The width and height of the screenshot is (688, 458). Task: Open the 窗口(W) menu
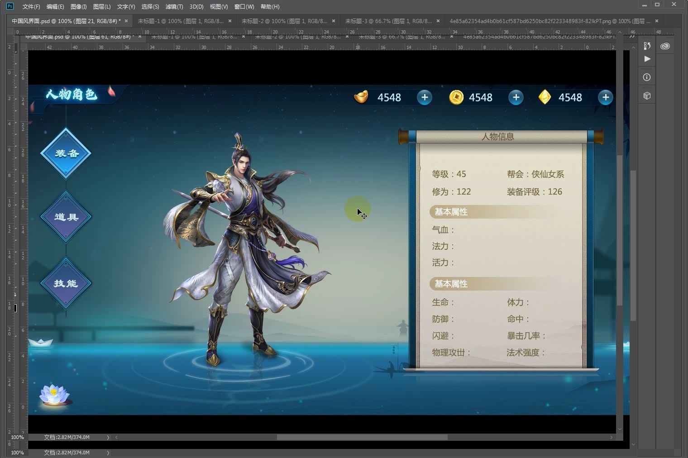[x=244, y=6]
